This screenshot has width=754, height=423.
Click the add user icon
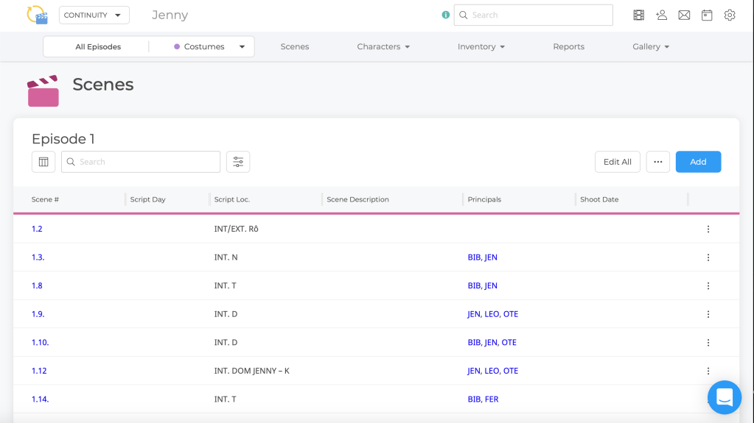tap(661, 15)
